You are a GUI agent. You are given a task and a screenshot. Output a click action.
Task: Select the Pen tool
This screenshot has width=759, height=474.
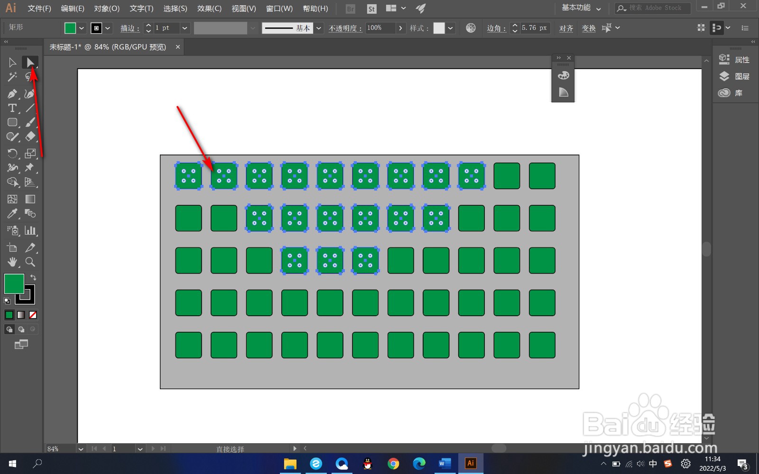coord(12,94)
